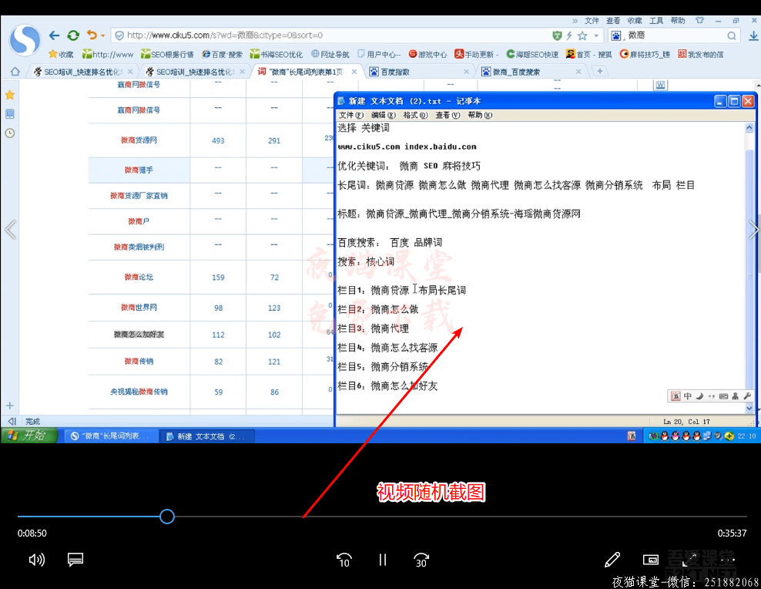Collapse sidebar with status bar toggle icon
Viewport: 761px width, 589px height.
12,421
